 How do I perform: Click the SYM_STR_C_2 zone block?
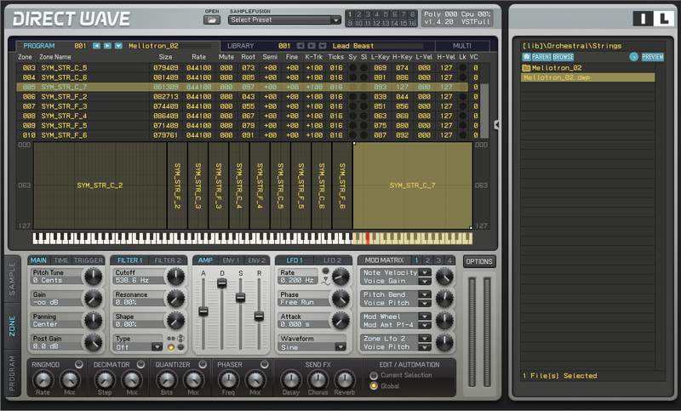pos(100,186)
